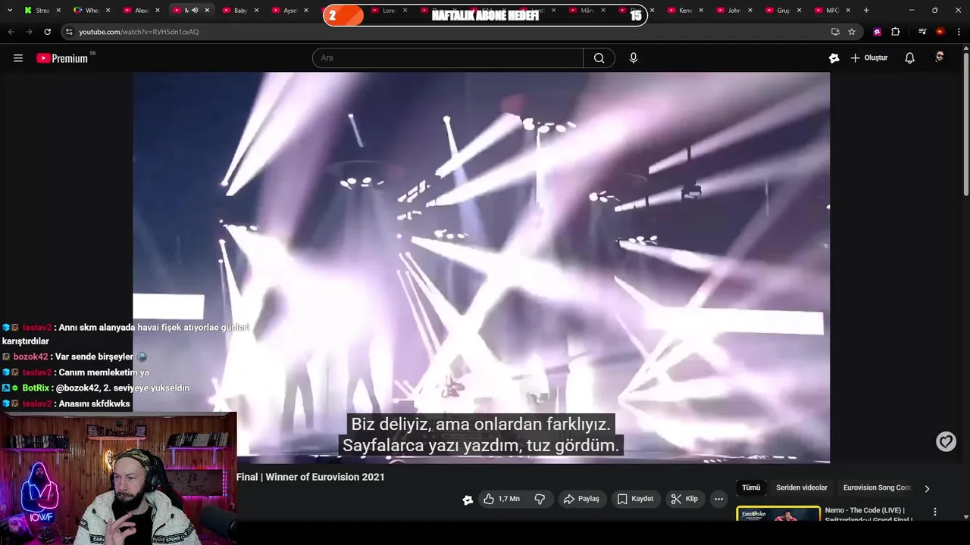This screenshot has height=545, width=970.
Task: Click the search magnifier button
Action: point(599,58)
